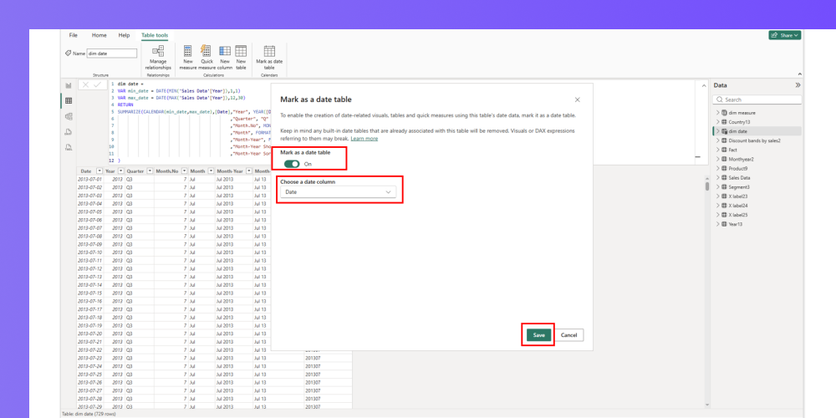This screenshot has width=836, height=418.
Task: Cancel formula with X icon
Action: [86, 84]
